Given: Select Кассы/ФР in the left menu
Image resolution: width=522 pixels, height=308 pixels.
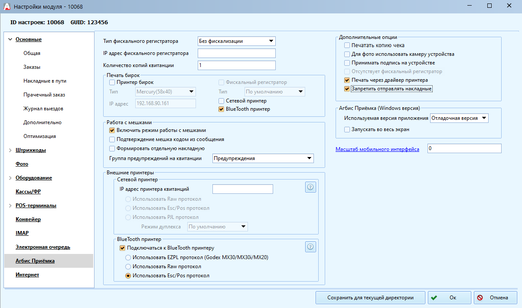Looking at the screenshot, I should click(x=28, y=192).
